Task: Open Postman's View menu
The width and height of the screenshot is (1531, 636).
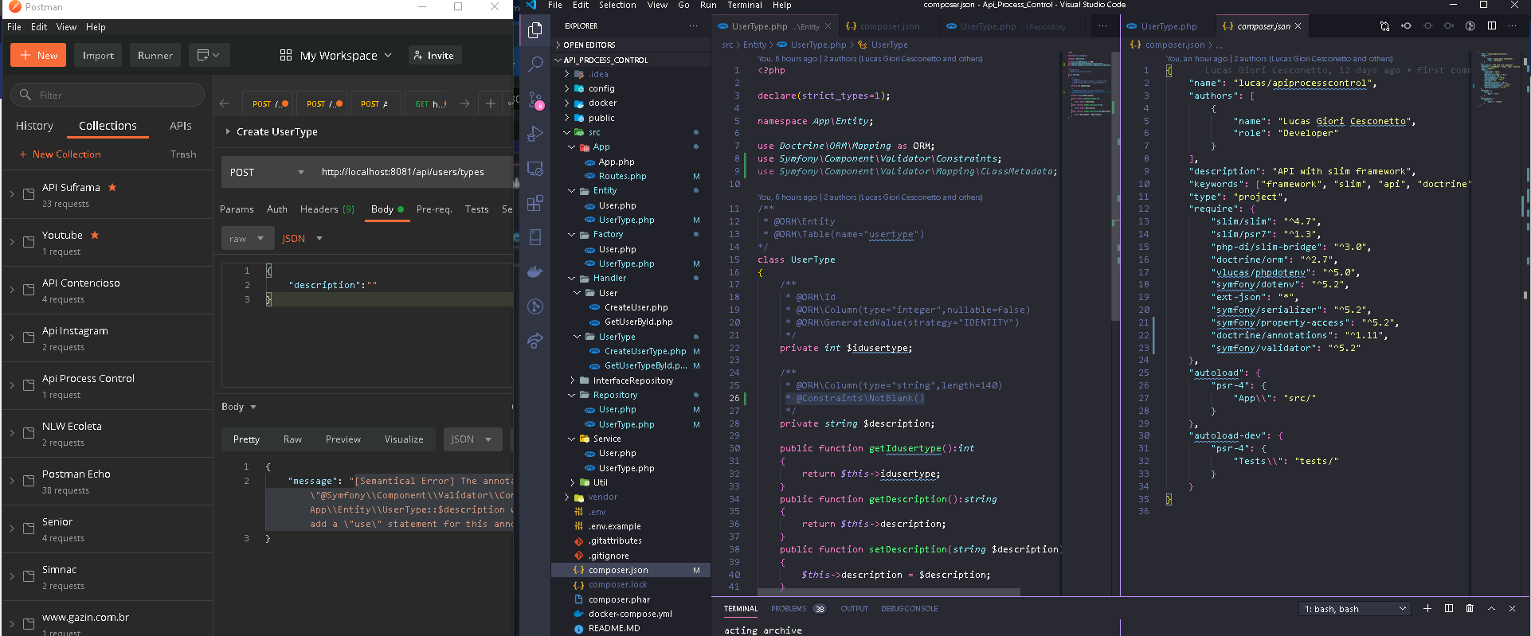Action: pos(66,26)
